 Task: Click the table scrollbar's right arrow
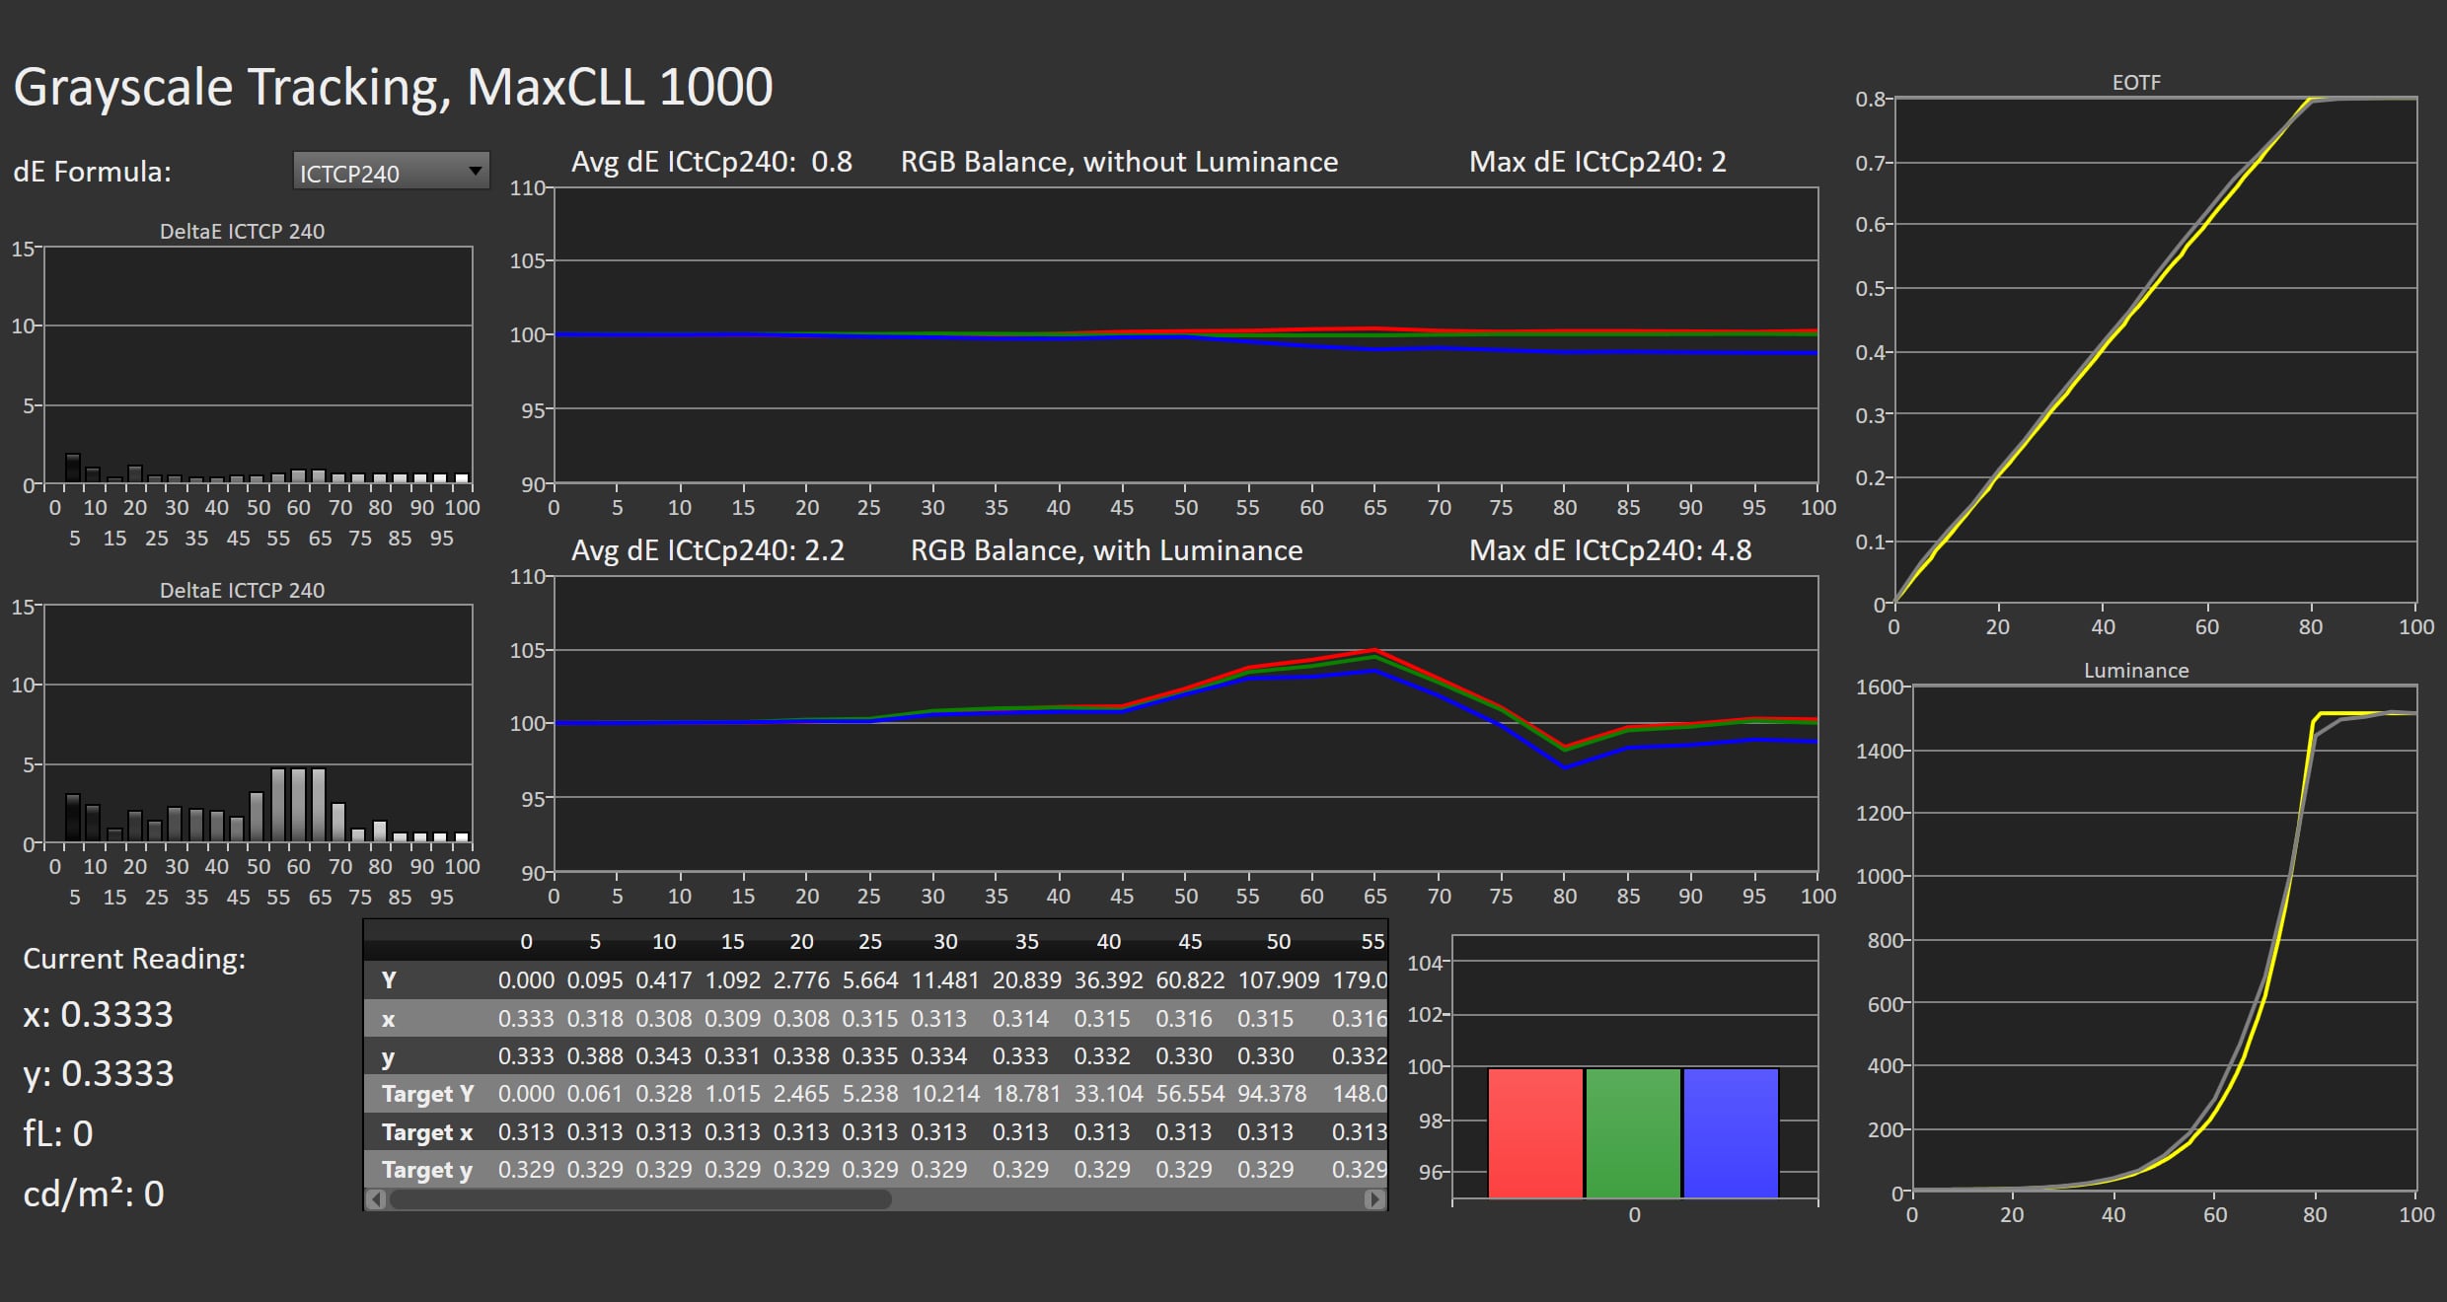click(x=1374, y=1199)
